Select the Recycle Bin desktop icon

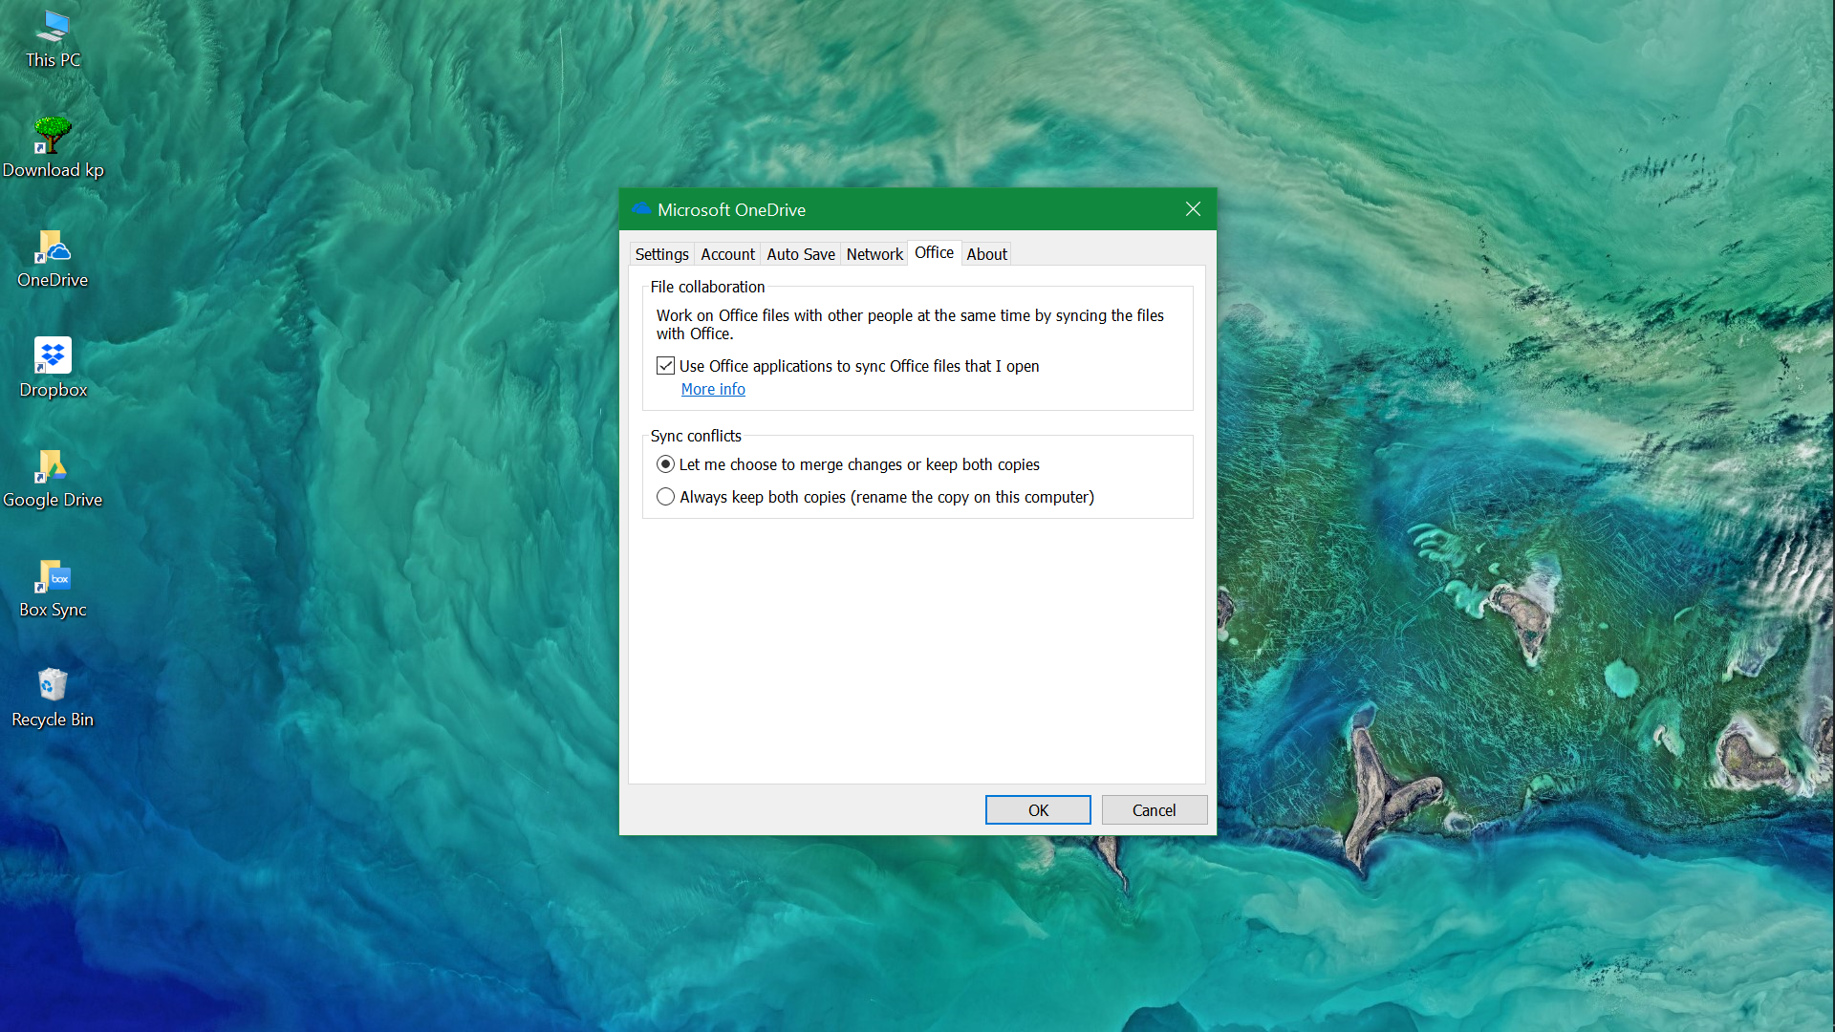[53, 699]
